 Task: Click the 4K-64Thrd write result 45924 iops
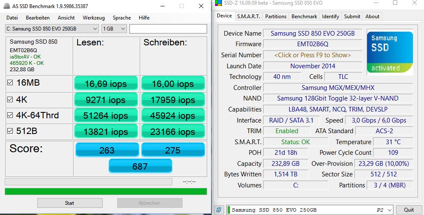coord(173,115)
